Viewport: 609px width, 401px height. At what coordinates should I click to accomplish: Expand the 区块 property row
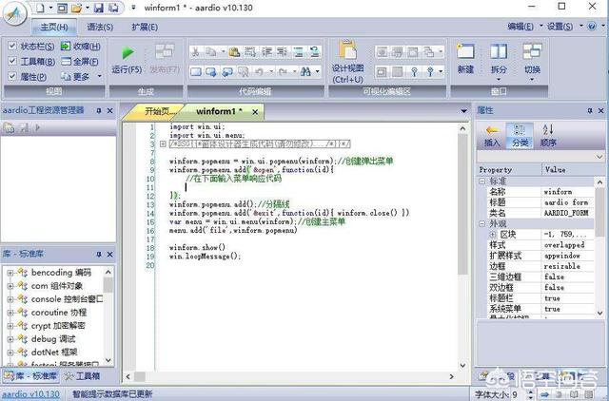pos(491,233)
